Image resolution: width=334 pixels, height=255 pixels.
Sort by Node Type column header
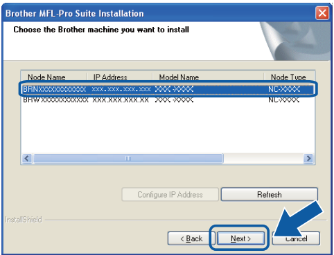tap(288, 77)
